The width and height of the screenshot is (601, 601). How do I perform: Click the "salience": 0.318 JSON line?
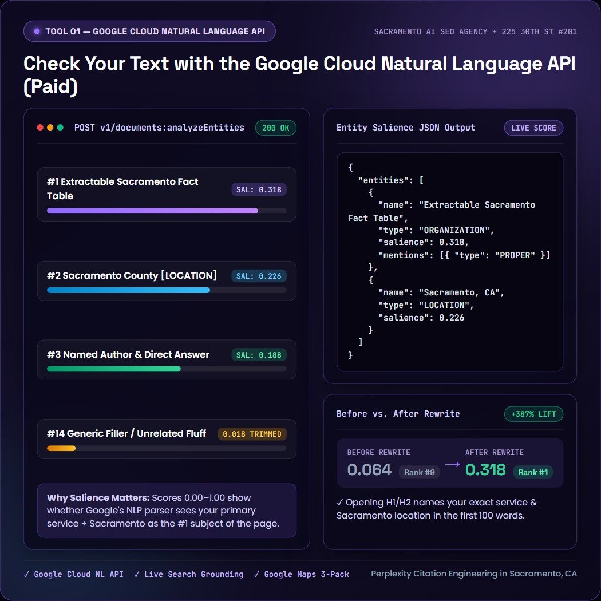click(x=424, y=242)
